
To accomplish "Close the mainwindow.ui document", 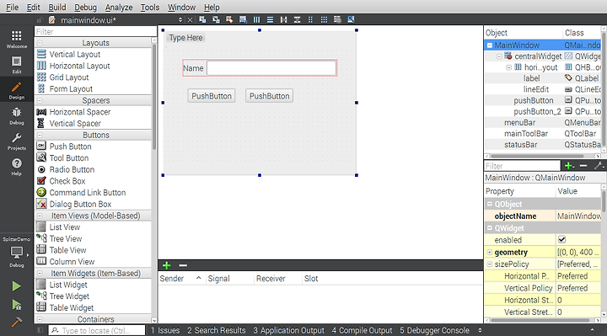I will pyautogui.click(x=190, y=20).
